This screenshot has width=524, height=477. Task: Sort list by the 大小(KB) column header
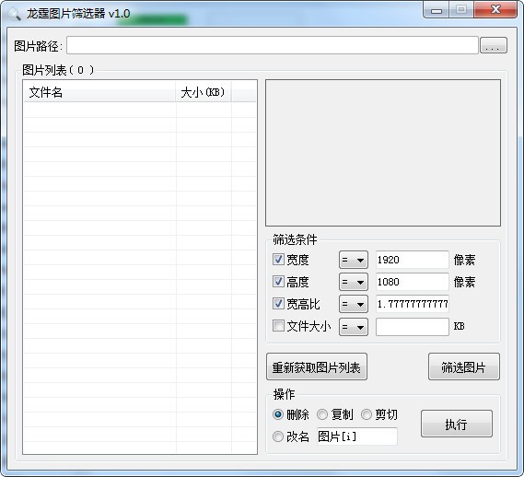(x=204, y=92)
